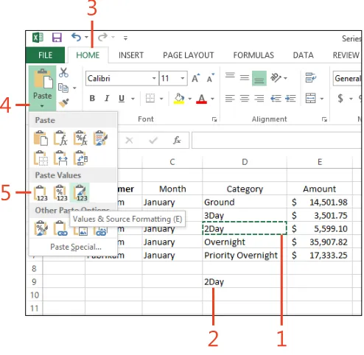The image size is (364, 355).
Task: Click the Decrease Font Size icon
Action: 211,78
